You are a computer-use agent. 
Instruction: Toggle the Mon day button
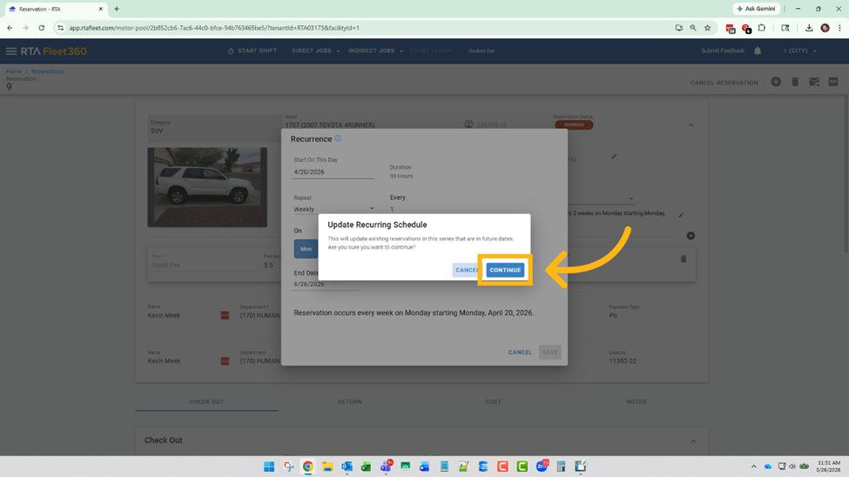tap(306, 249)
